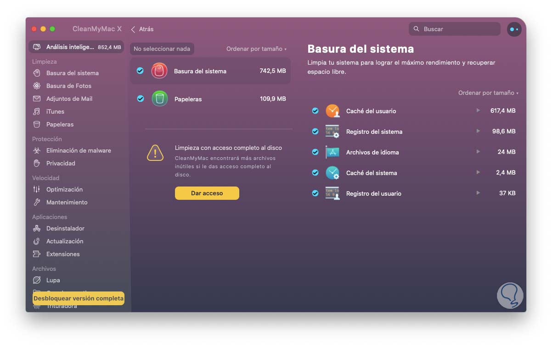The height and width of the screenshot is (346, 552).
Task: Click the green Papeleras trash can icon
Action: pos(159,99)
